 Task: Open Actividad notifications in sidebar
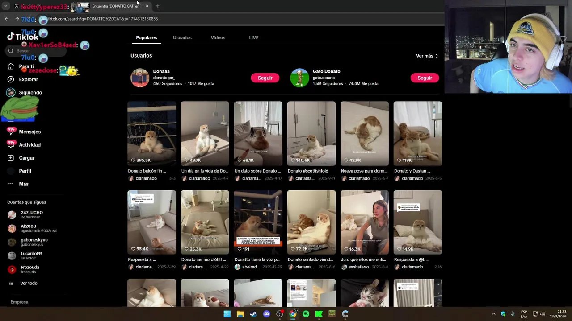29,145
